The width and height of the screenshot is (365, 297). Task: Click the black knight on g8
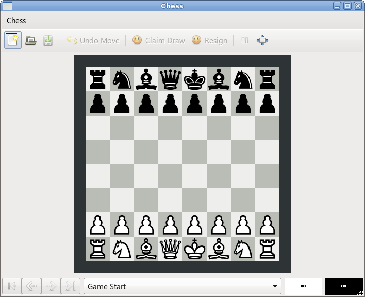click(243, 79)
